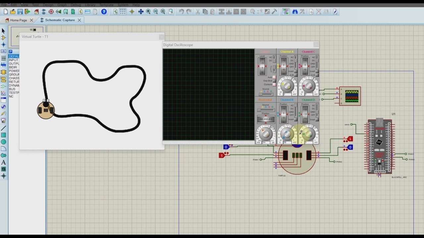Set a false origin with the crosshair icon
The image size is (424, 238).
[132, 12]
